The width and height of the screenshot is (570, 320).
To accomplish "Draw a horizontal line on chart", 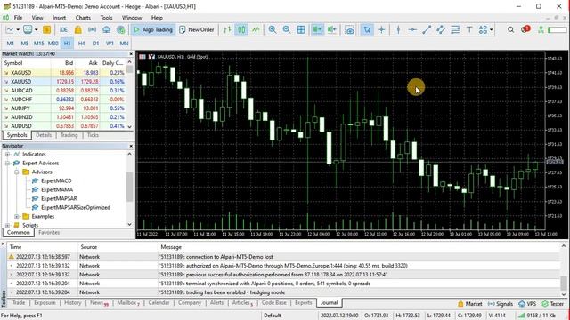I will coord(412,29).
